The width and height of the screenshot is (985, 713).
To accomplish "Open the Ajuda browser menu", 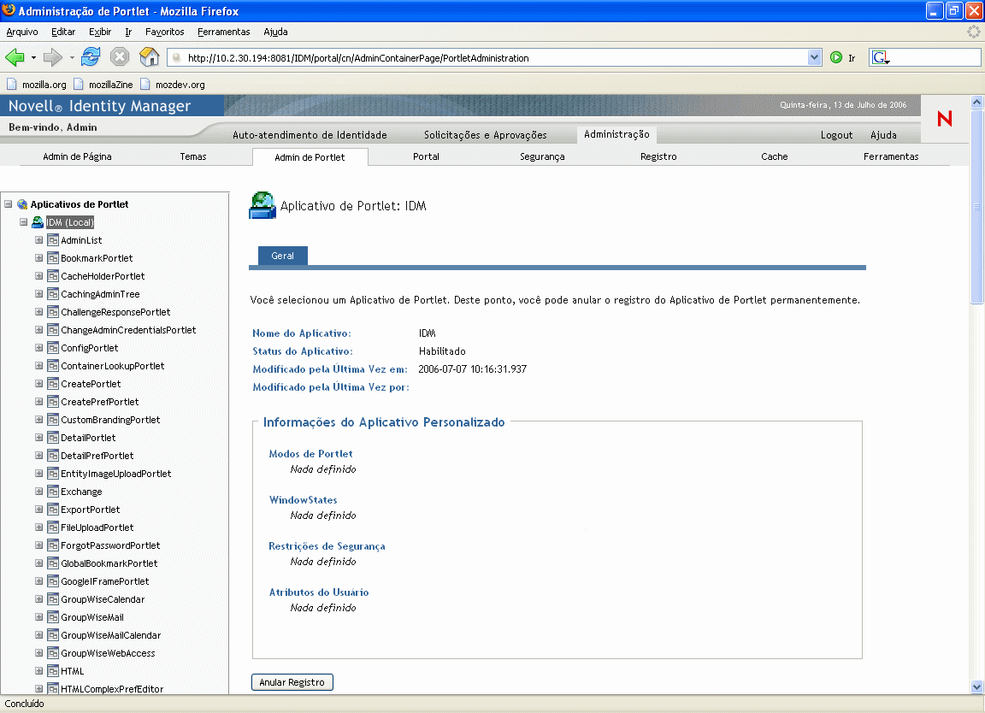I will coord(276,32).
